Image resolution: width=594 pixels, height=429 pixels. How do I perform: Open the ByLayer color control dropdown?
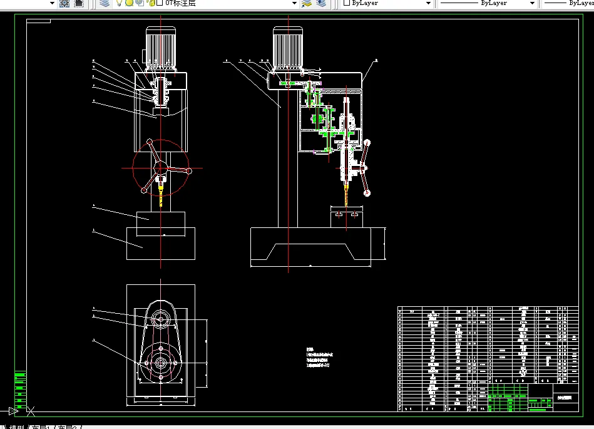(x=429, y=3)
